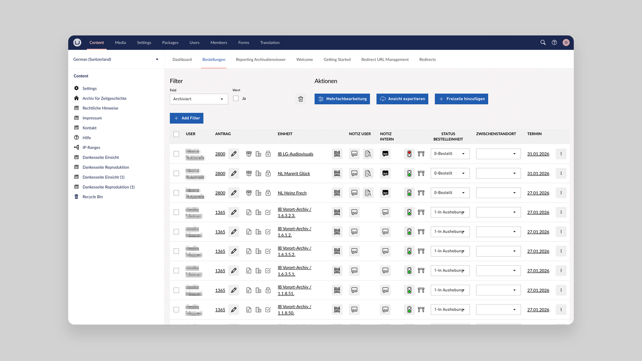Click the Mehrfachbearbeitung button
The width and height of the screenshot is (642, 361).
pyautogui.click(x=342, y=99)
